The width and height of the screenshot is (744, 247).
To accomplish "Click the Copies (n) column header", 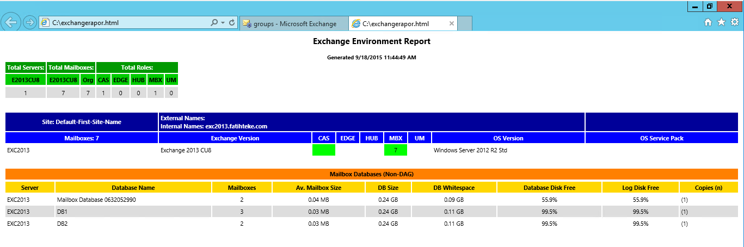I will 709,188.
